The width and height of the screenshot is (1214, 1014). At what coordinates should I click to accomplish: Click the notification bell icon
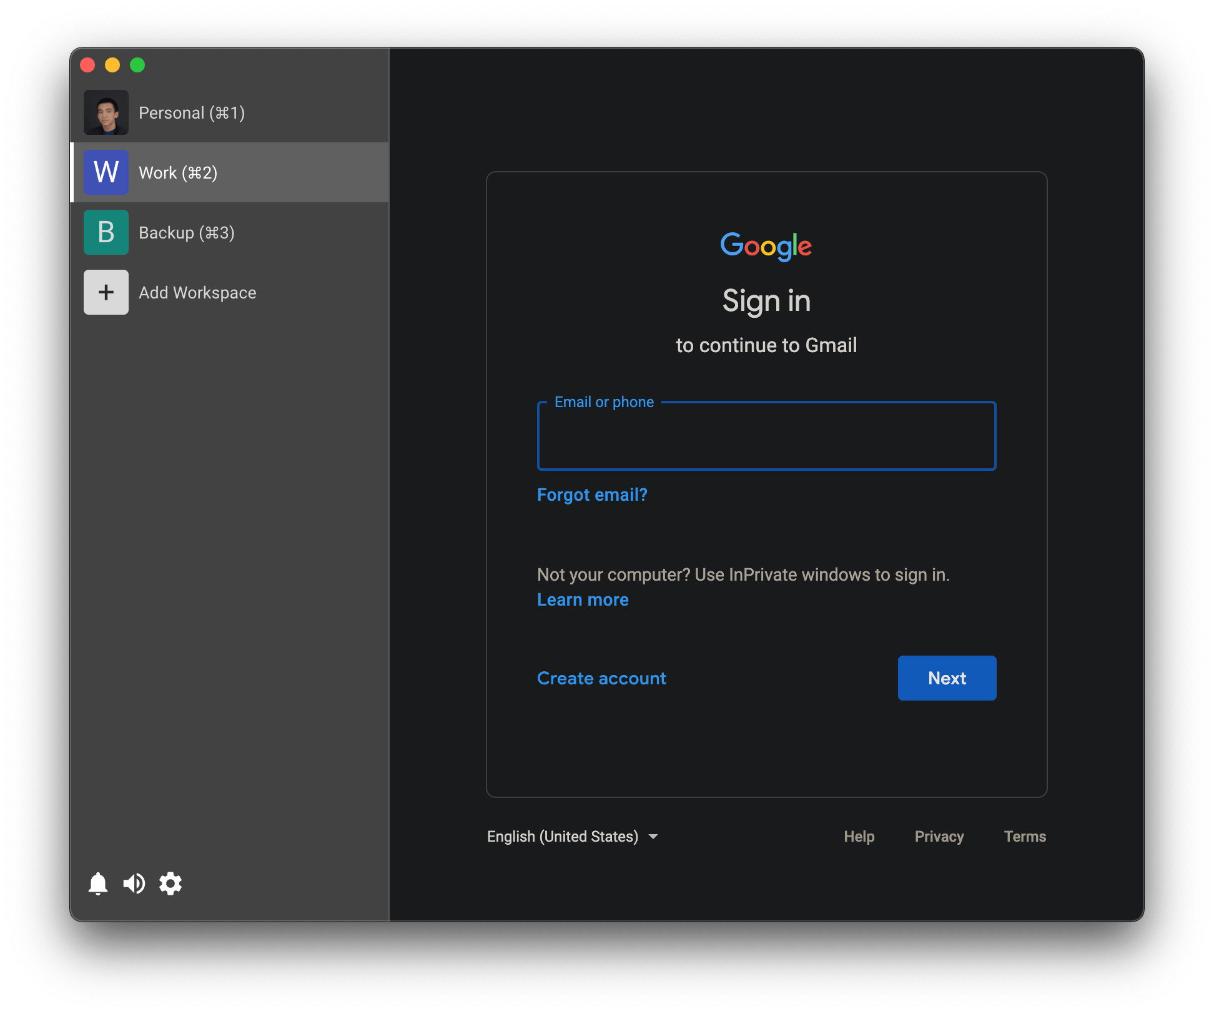tap(98, 884)
